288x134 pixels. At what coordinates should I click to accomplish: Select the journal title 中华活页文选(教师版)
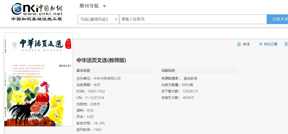(x=101, y=60)
